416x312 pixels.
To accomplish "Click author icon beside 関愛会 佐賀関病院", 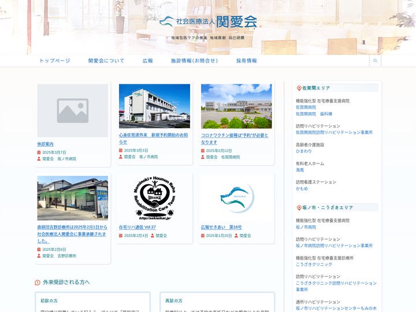I will [x=203, y=157].
